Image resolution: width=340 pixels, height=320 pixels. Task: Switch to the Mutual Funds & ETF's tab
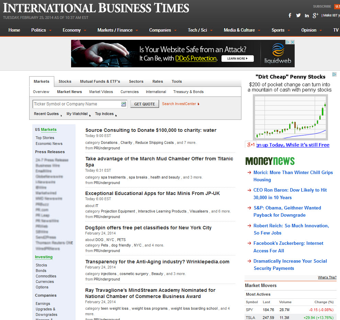click(100, 81)
